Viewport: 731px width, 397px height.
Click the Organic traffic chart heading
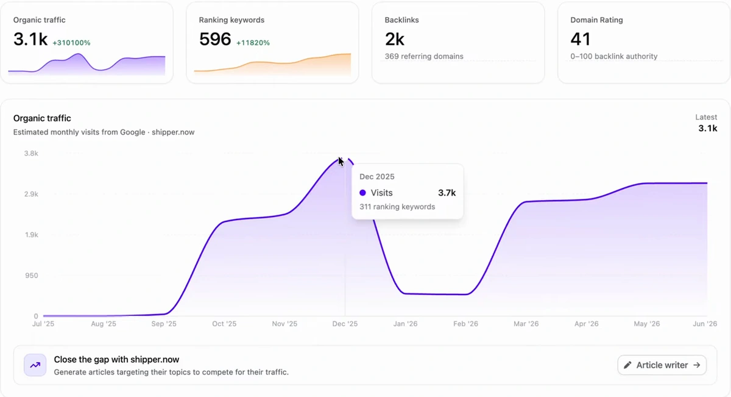click(42, 118)
